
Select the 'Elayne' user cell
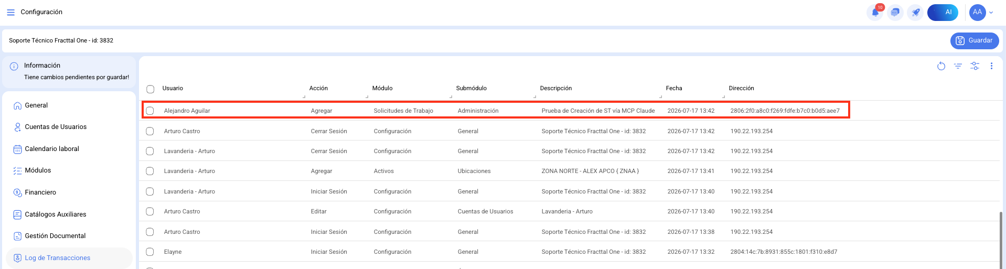[x=173, y=252]
